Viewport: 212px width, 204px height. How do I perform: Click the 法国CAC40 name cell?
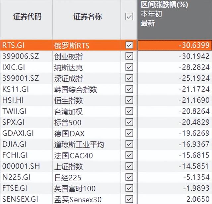[86, 155]
